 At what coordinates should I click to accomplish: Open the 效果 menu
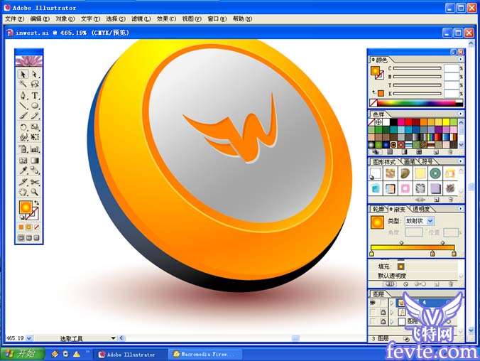point(166,19)
